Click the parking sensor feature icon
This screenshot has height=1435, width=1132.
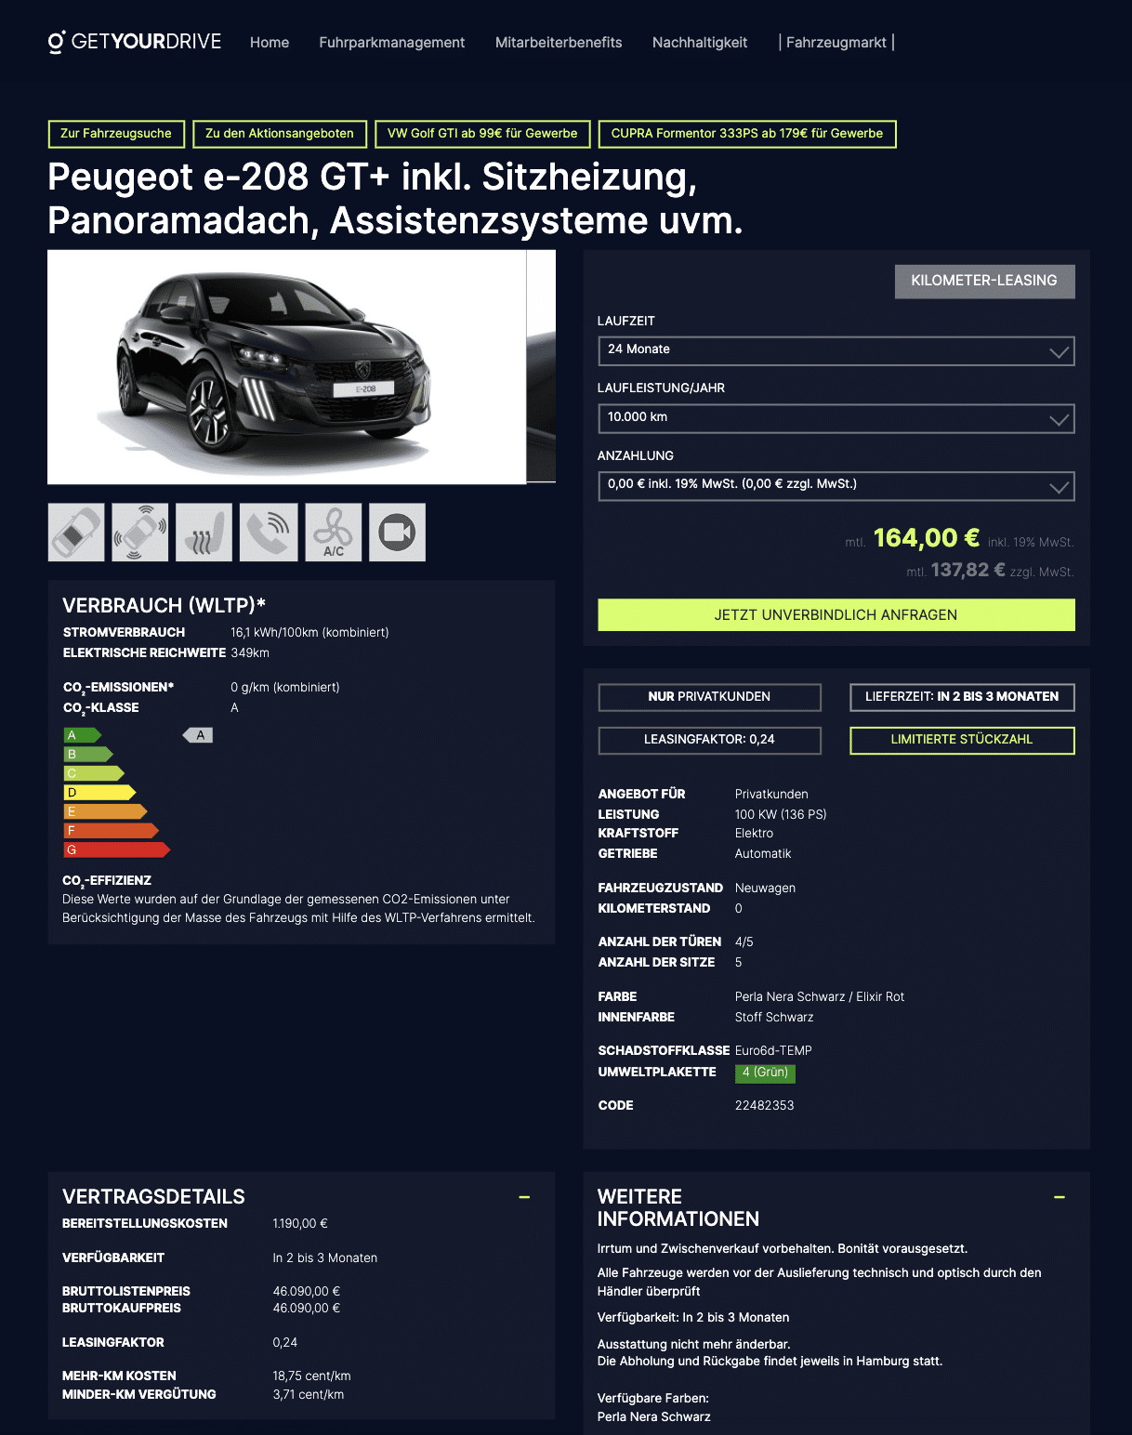point(140,533)
